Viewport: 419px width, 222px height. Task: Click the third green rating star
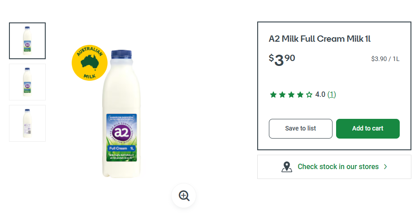pyautogui.click(x=291, y=95)
